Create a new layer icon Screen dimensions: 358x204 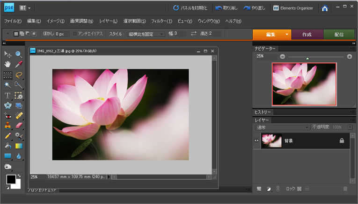[x=259, y=189]
